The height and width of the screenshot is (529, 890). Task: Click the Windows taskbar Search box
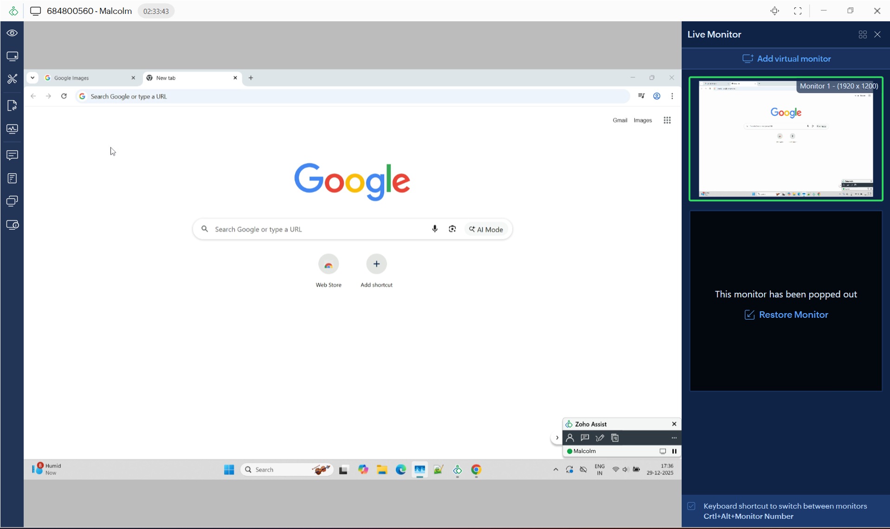coord(287,470)
